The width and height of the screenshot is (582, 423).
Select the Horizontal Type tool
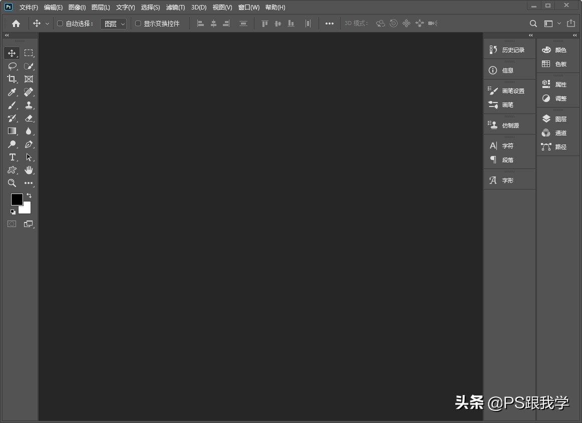pos(12,157)
